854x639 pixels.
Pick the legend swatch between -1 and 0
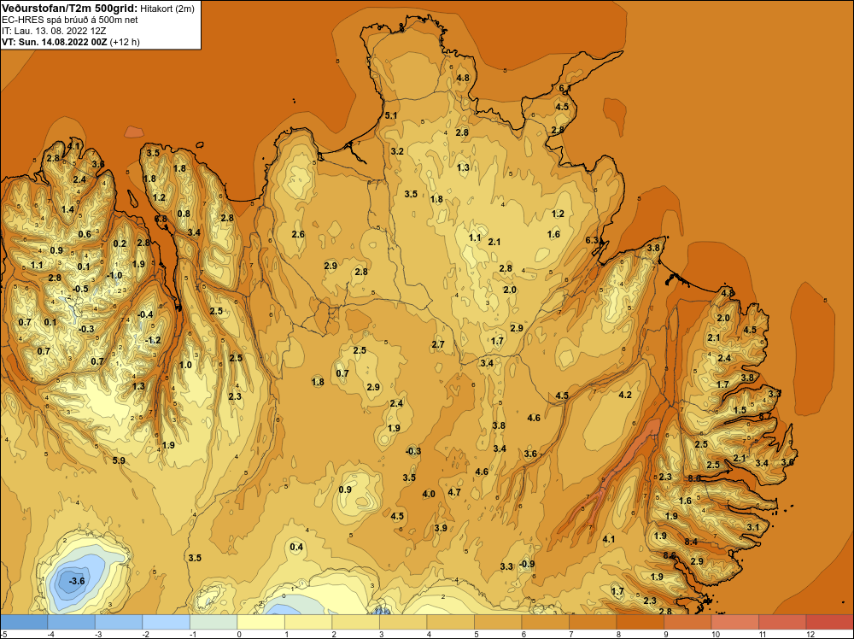213,622
